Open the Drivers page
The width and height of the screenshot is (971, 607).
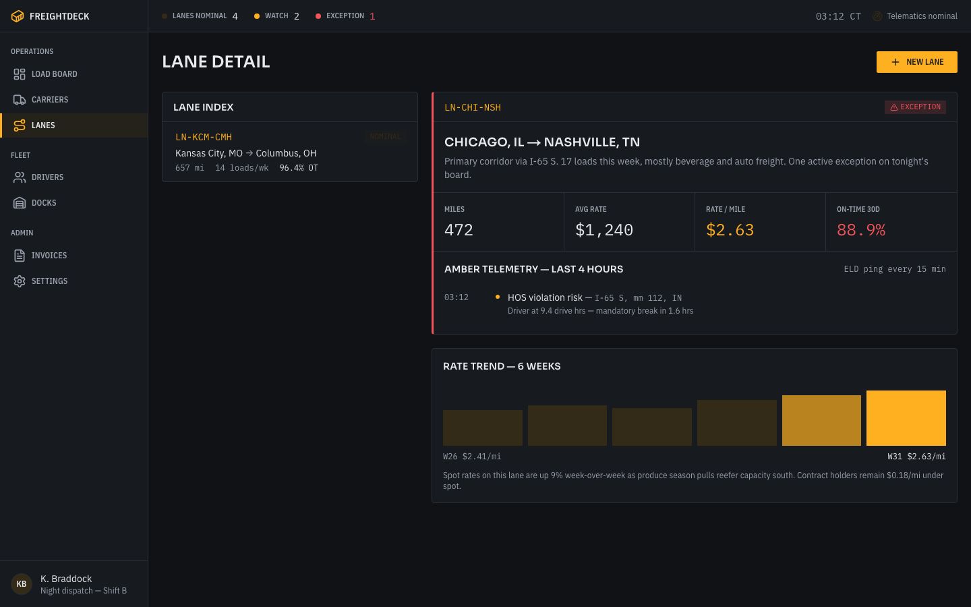(74, 177)
